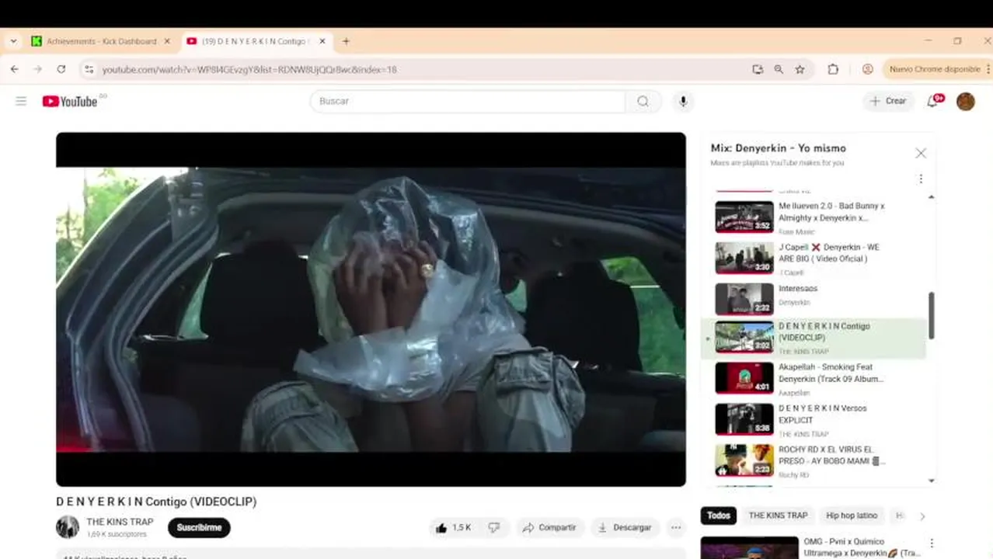Select current DENYERKIN Contigo playlist item
Viewport: 993px width, 559px height.
pyautogui.click(x=814, y=338)
